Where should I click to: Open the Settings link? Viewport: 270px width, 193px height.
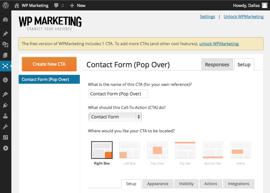207,16
